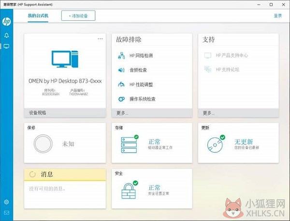Select the monitor icon in sidebar
This screenshot has width=290, height=221.
coord(6,46)
